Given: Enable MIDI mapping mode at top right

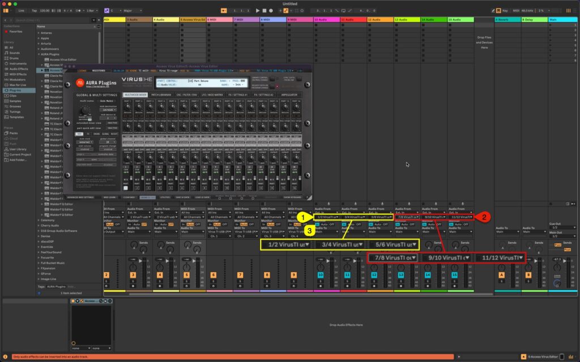Looking at the screenshot, I should 515,10.
